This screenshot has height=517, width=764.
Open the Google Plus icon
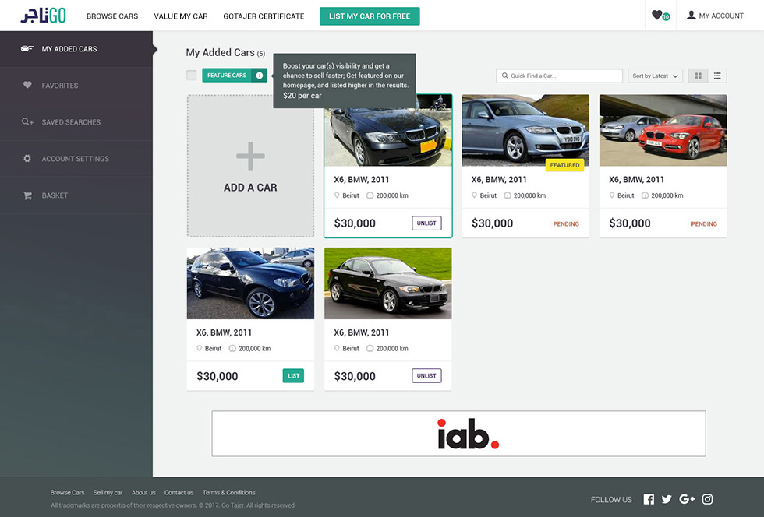click(x=687, y=499)
